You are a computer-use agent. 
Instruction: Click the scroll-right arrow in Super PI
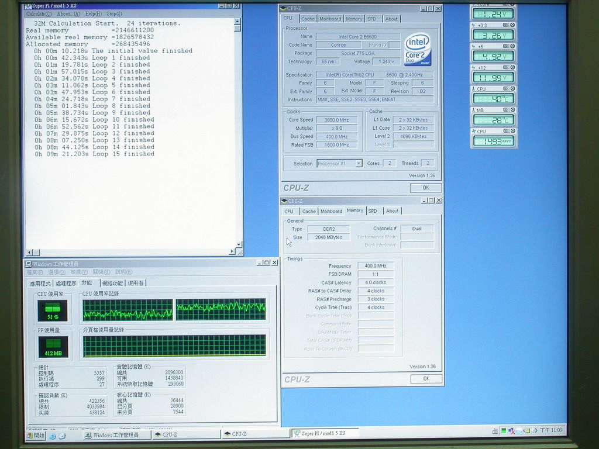232,251
